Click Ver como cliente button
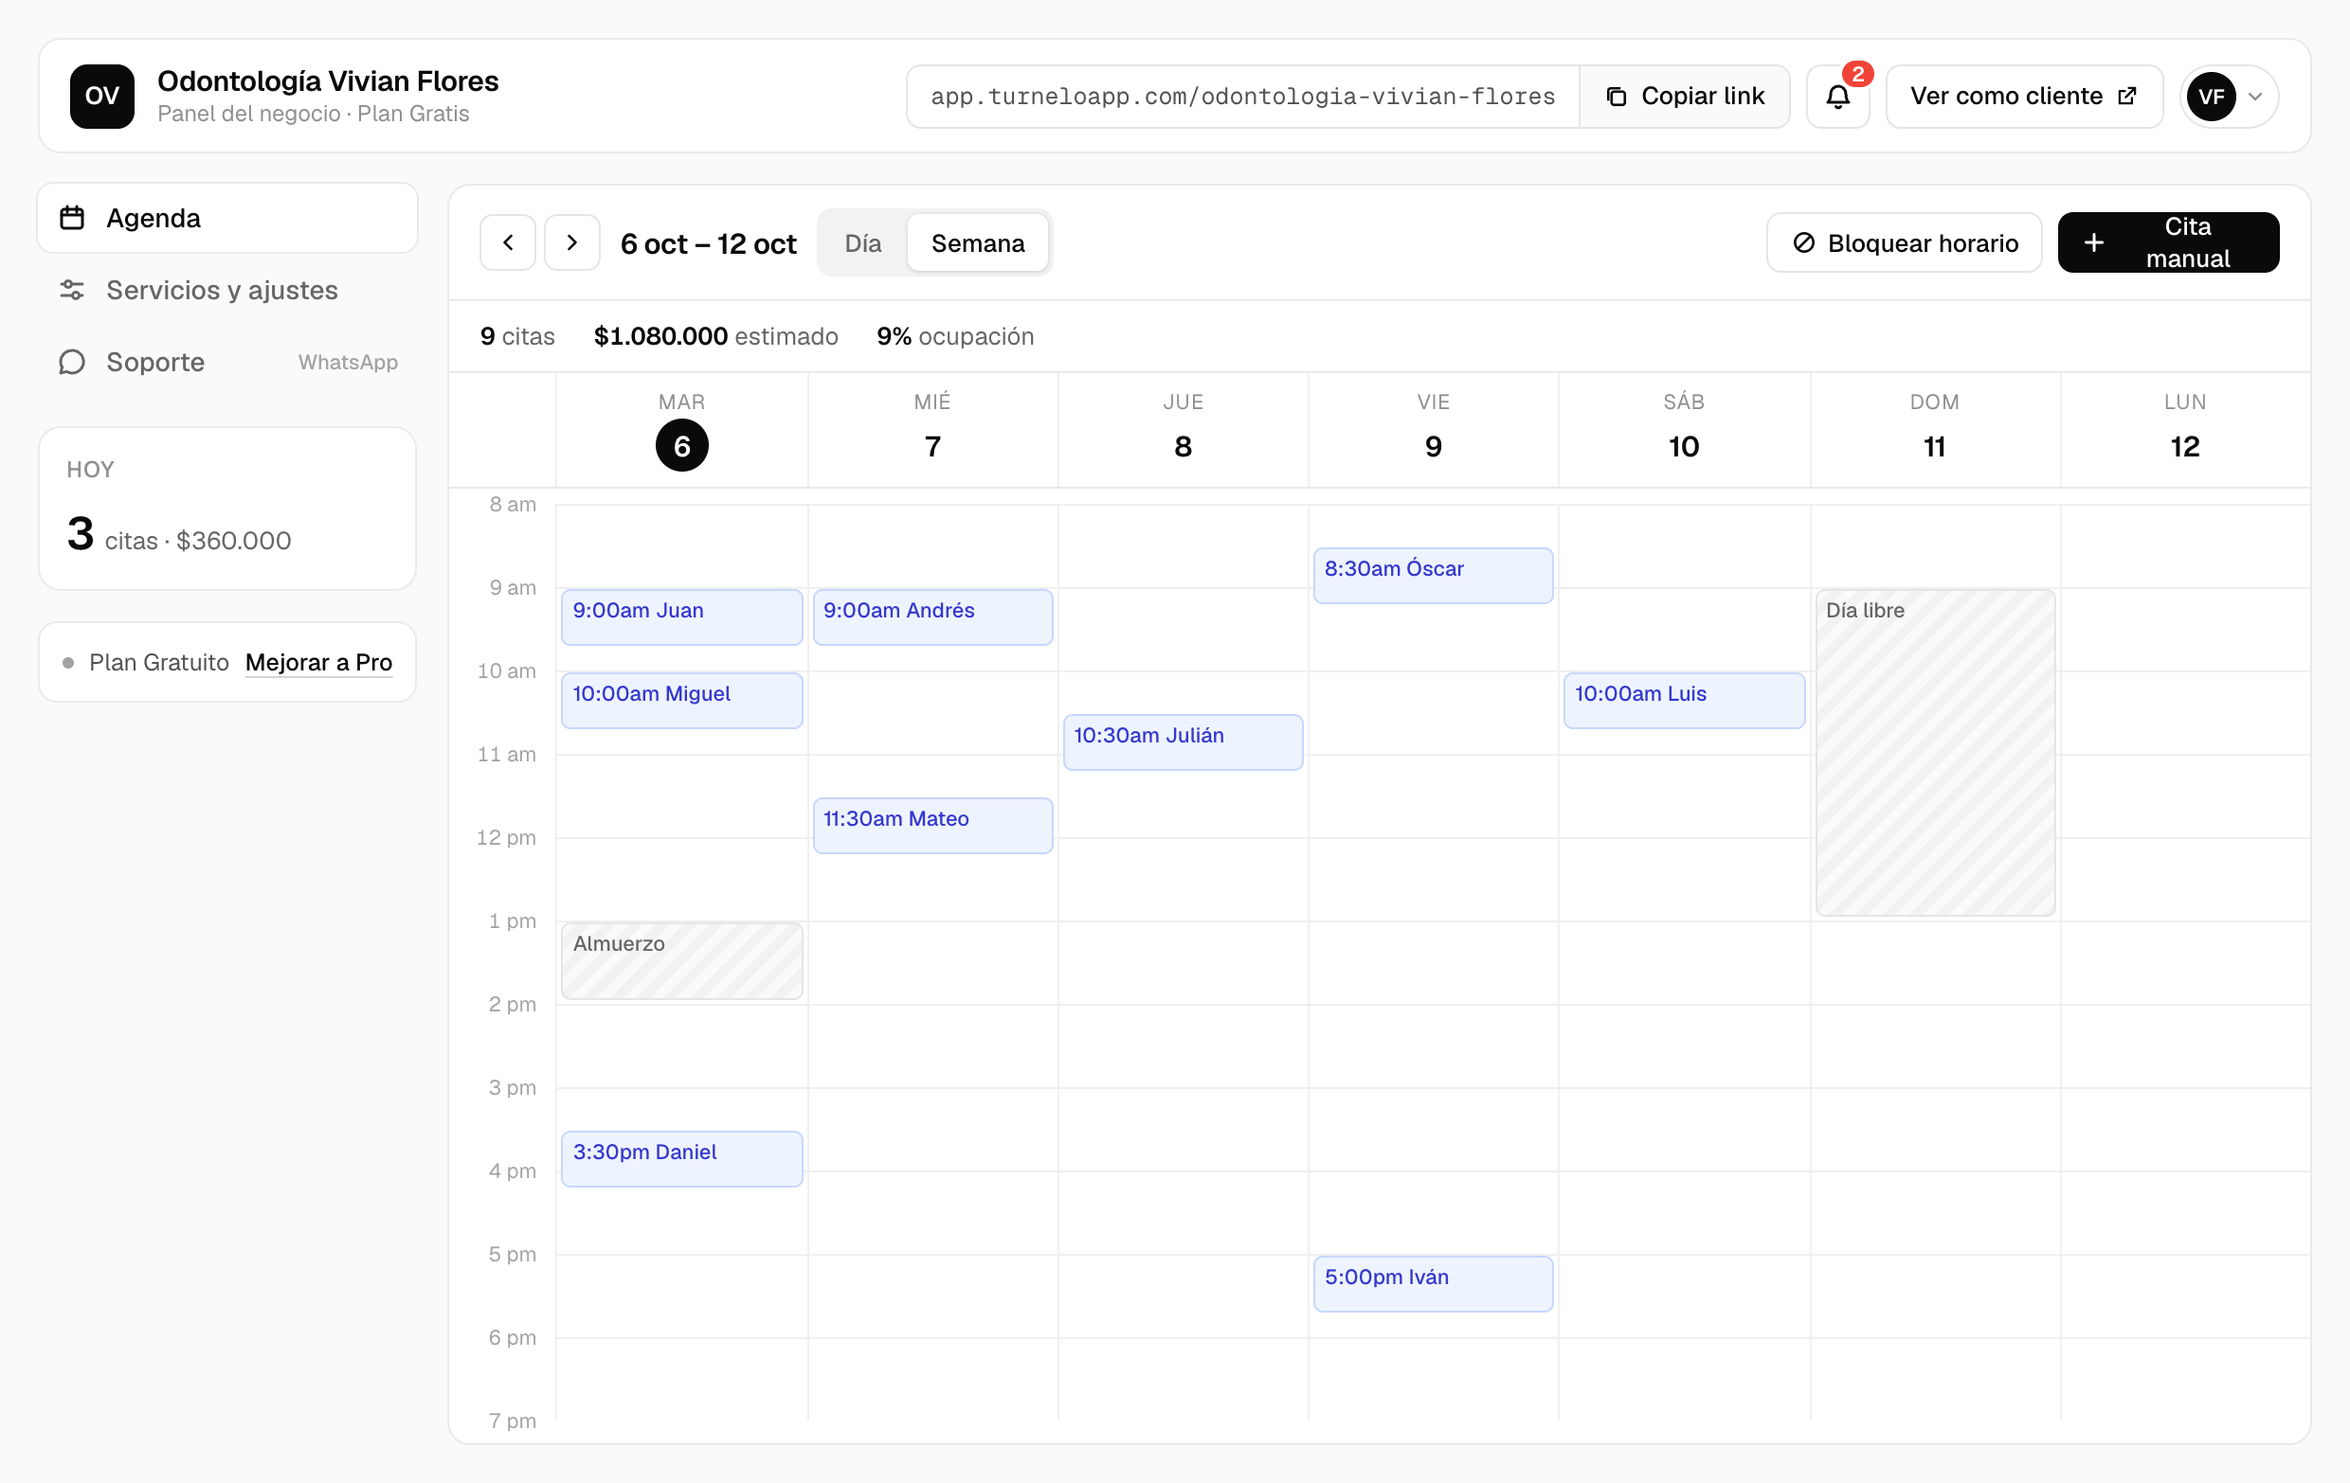The image size is (2350, 1483). coord(2024,96)
